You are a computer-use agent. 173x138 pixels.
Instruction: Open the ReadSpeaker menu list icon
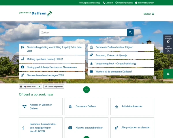pos(21,87)
